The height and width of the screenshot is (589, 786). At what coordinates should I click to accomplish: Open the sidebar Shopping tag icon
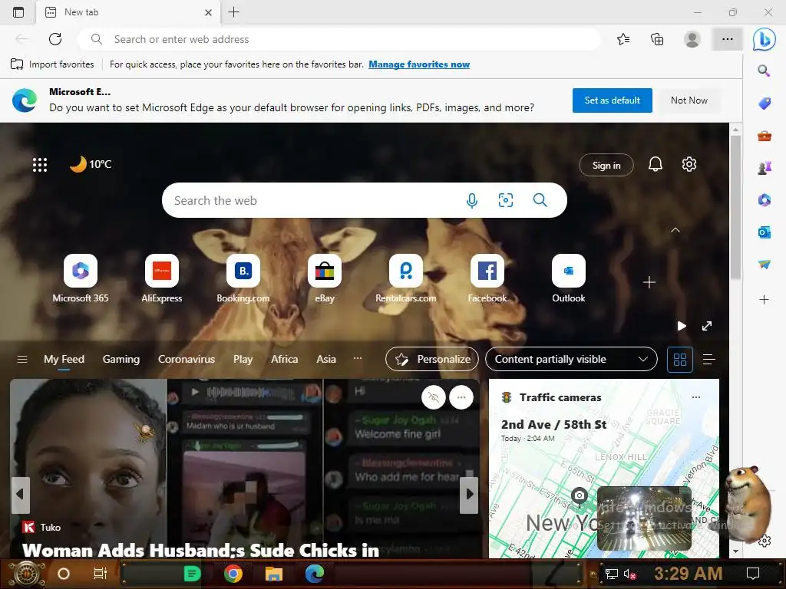764,104
